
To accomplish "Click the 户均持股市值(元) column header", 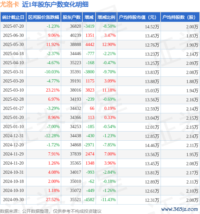I will tap(139, 17).
